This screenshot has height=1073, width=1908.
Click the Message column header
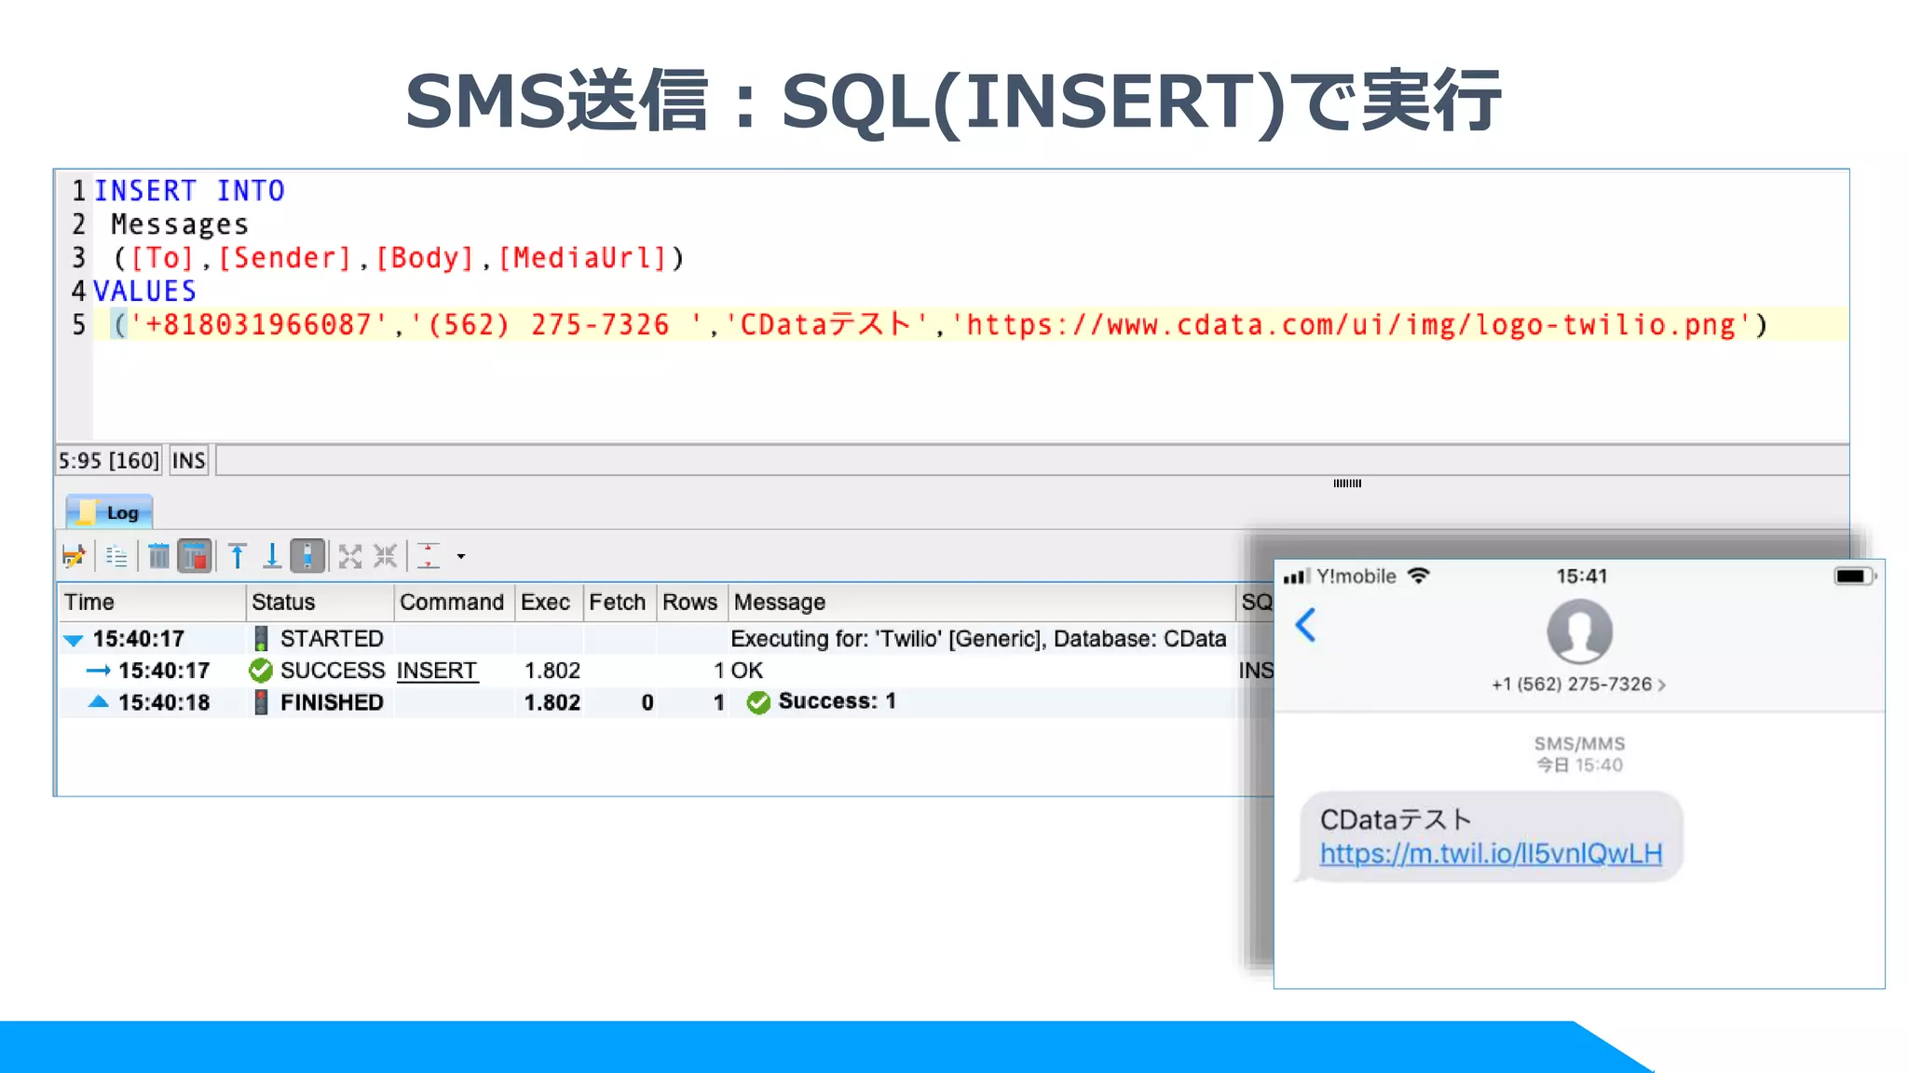click(982, 602)
